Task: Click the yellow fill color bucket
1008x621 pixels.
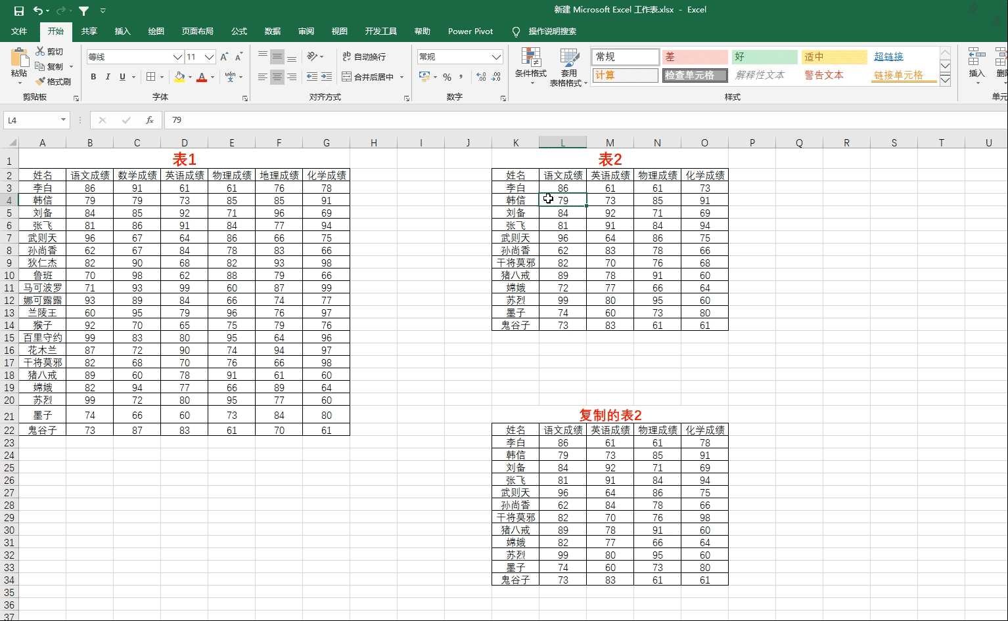Action: tap(179, 77)
